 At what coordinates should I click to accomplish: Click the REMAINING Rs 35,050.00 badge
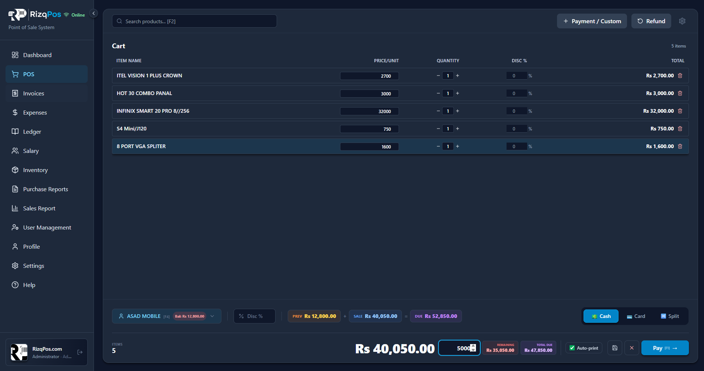(500, 348)
